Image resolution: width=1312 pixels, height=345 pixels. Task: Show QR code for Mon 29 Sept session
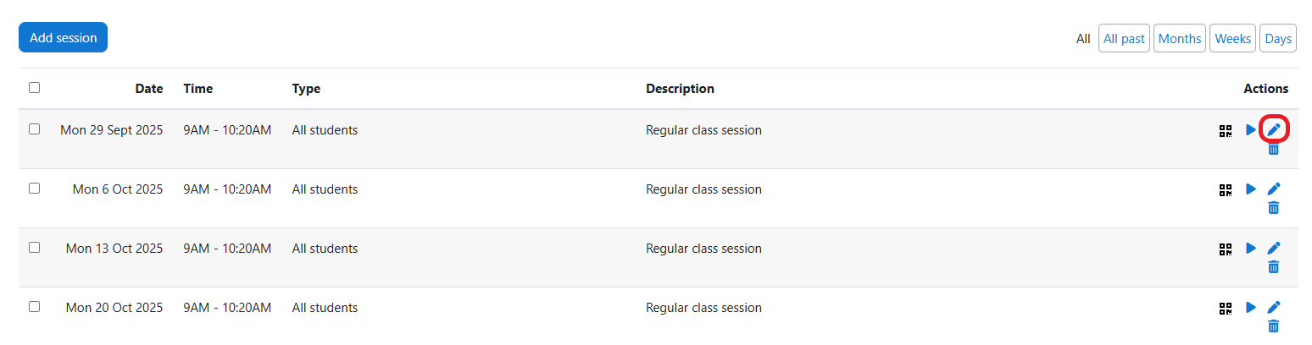point(1226,130)
